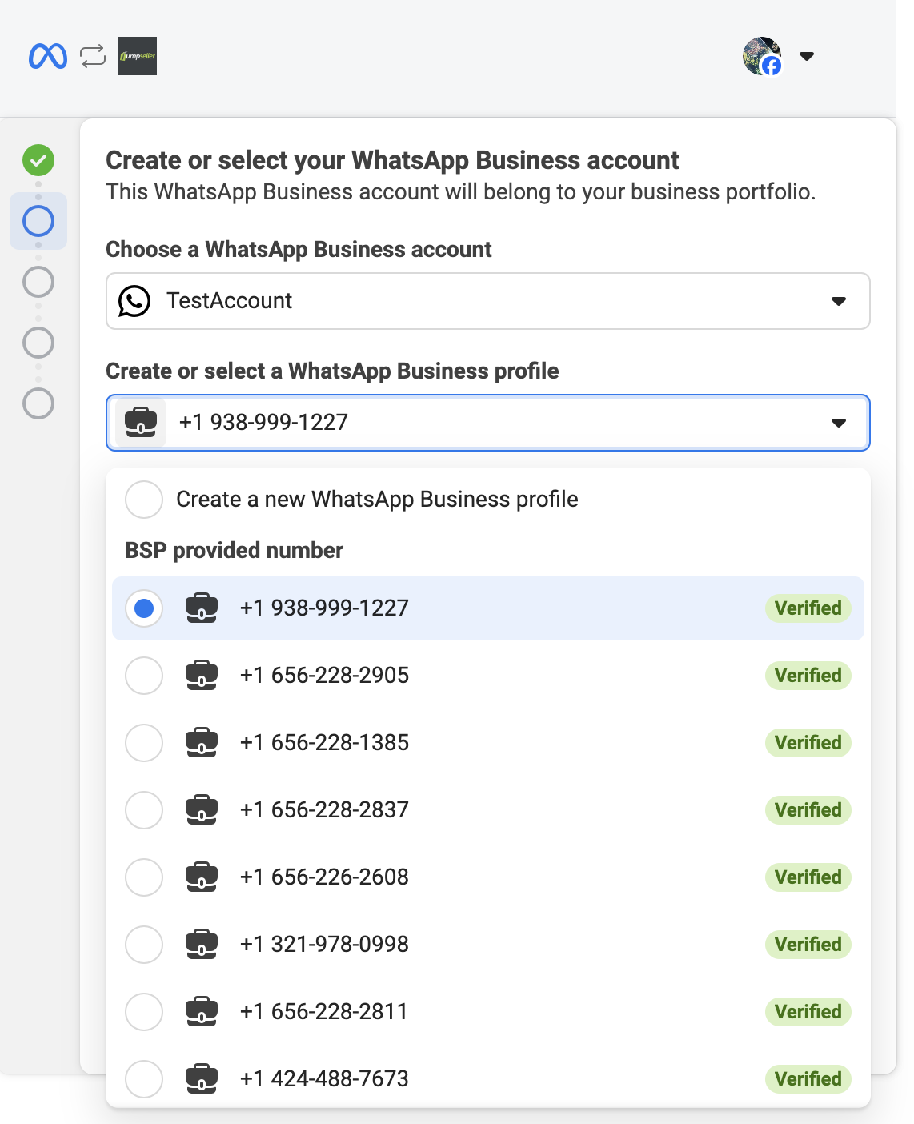Choose the +1 321-978-0998 number text

(324, 945)
